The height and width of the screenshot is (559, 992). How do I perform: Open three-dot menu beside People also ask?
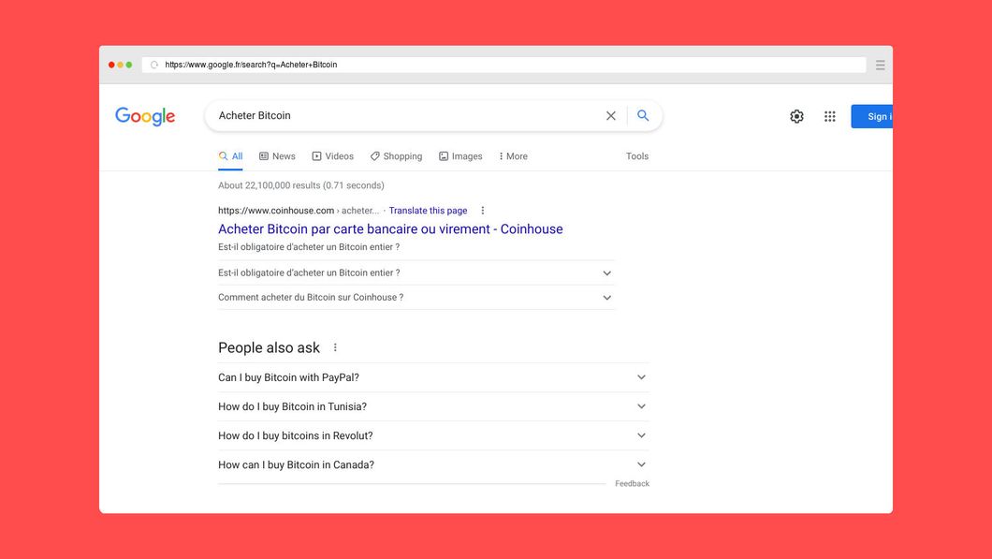335,347
